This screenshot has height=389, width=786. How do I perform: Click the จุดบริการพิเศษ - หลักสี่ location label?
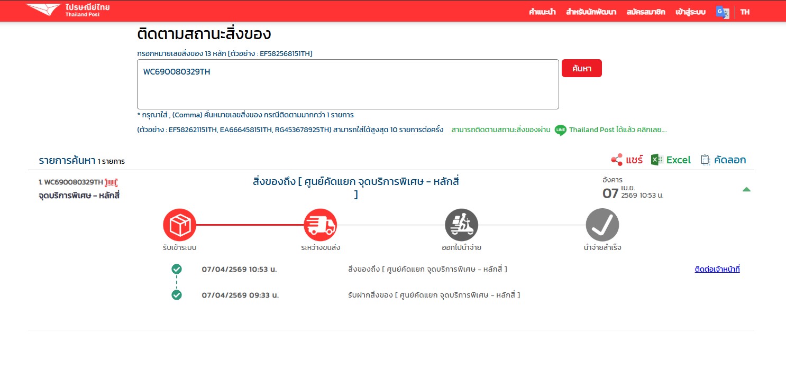79,197
